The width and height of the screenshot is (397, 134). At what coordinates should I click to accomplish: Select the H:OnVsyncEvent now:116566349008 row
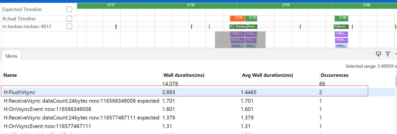tap(47, 109)
